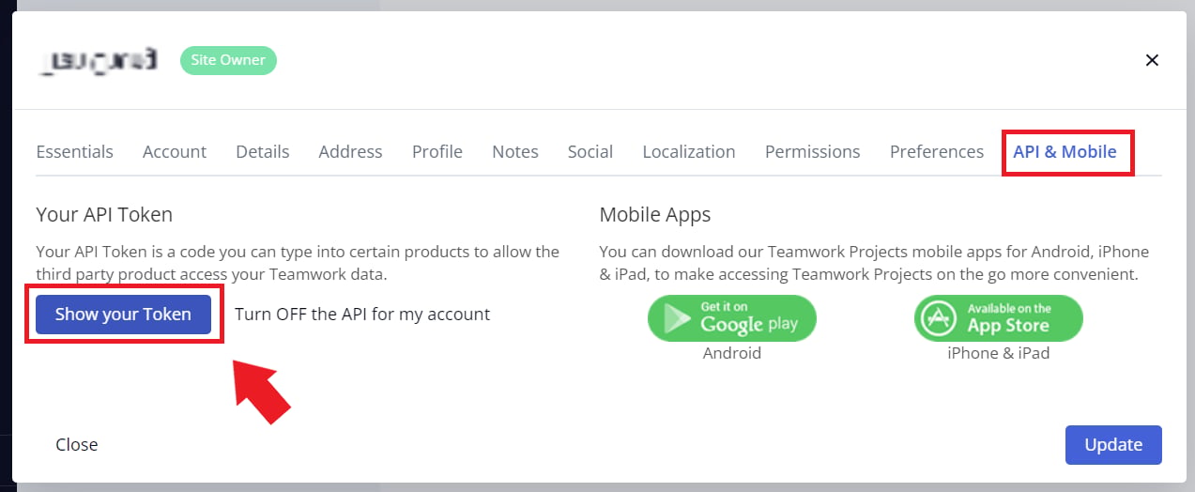Image resolution: width=1195 pixels, height=492 pixels.
Task: Click the blurred user name in header
Action: click(x=98, y=60)
